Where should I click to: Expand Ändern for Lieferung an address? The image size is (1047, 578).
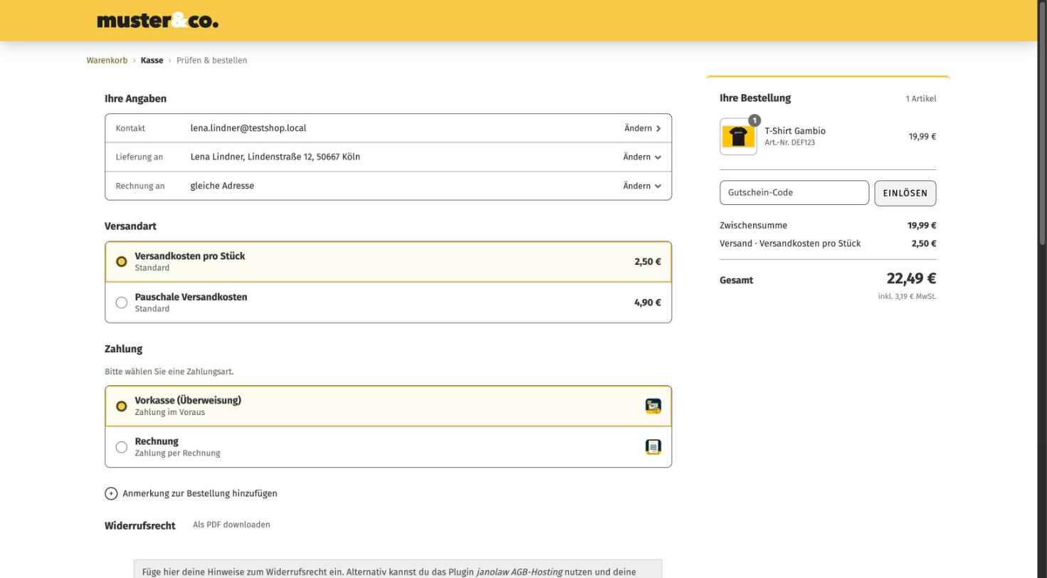pyautogui.click(x=642, y=157)
